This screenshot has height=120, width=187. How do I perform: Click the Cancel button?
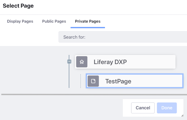[x=143, y=108]
